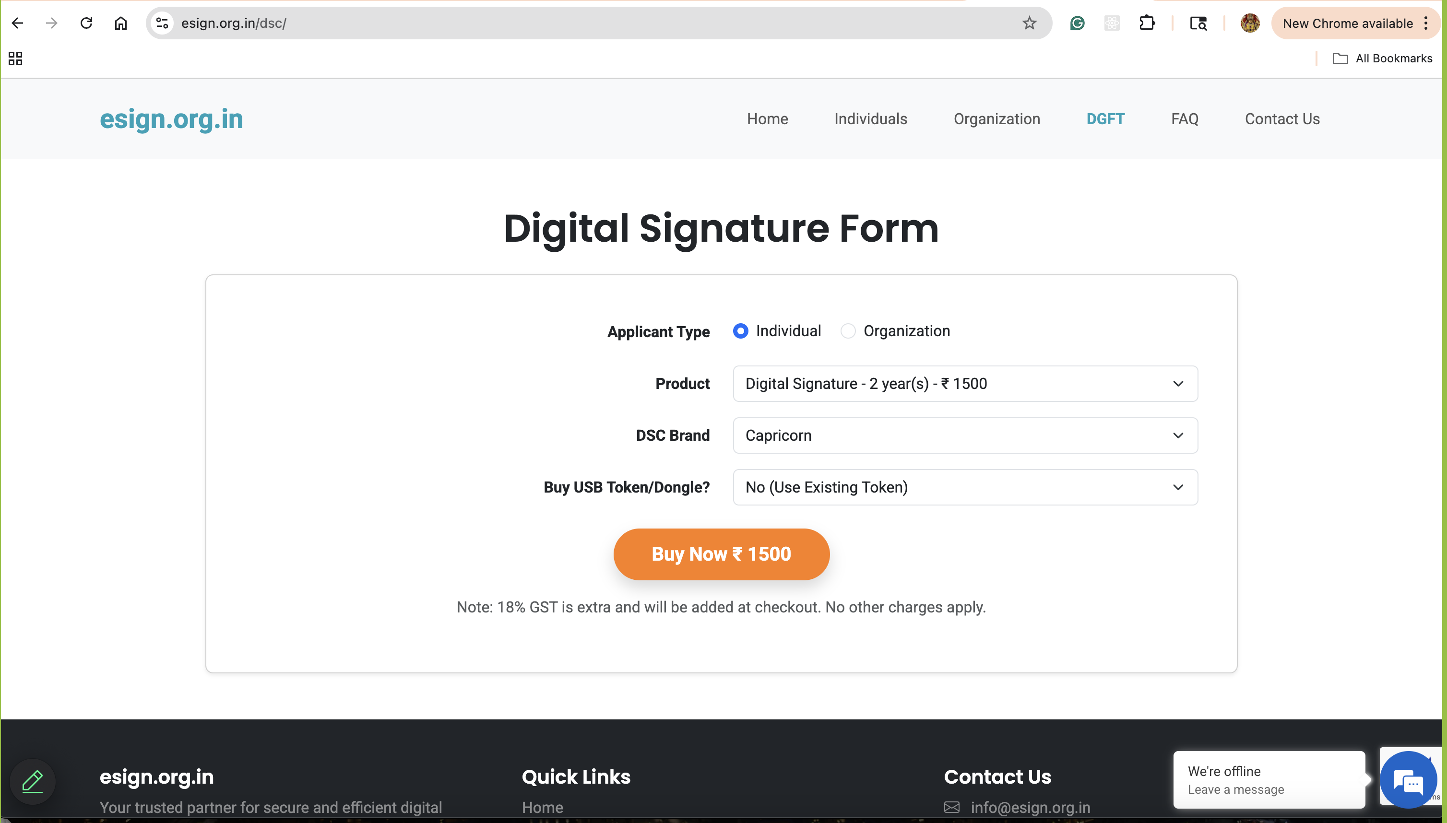Select the Organization applicant type
This screenshot has width=1447, height=823.
pyautogui.click(x=848, y=331)
